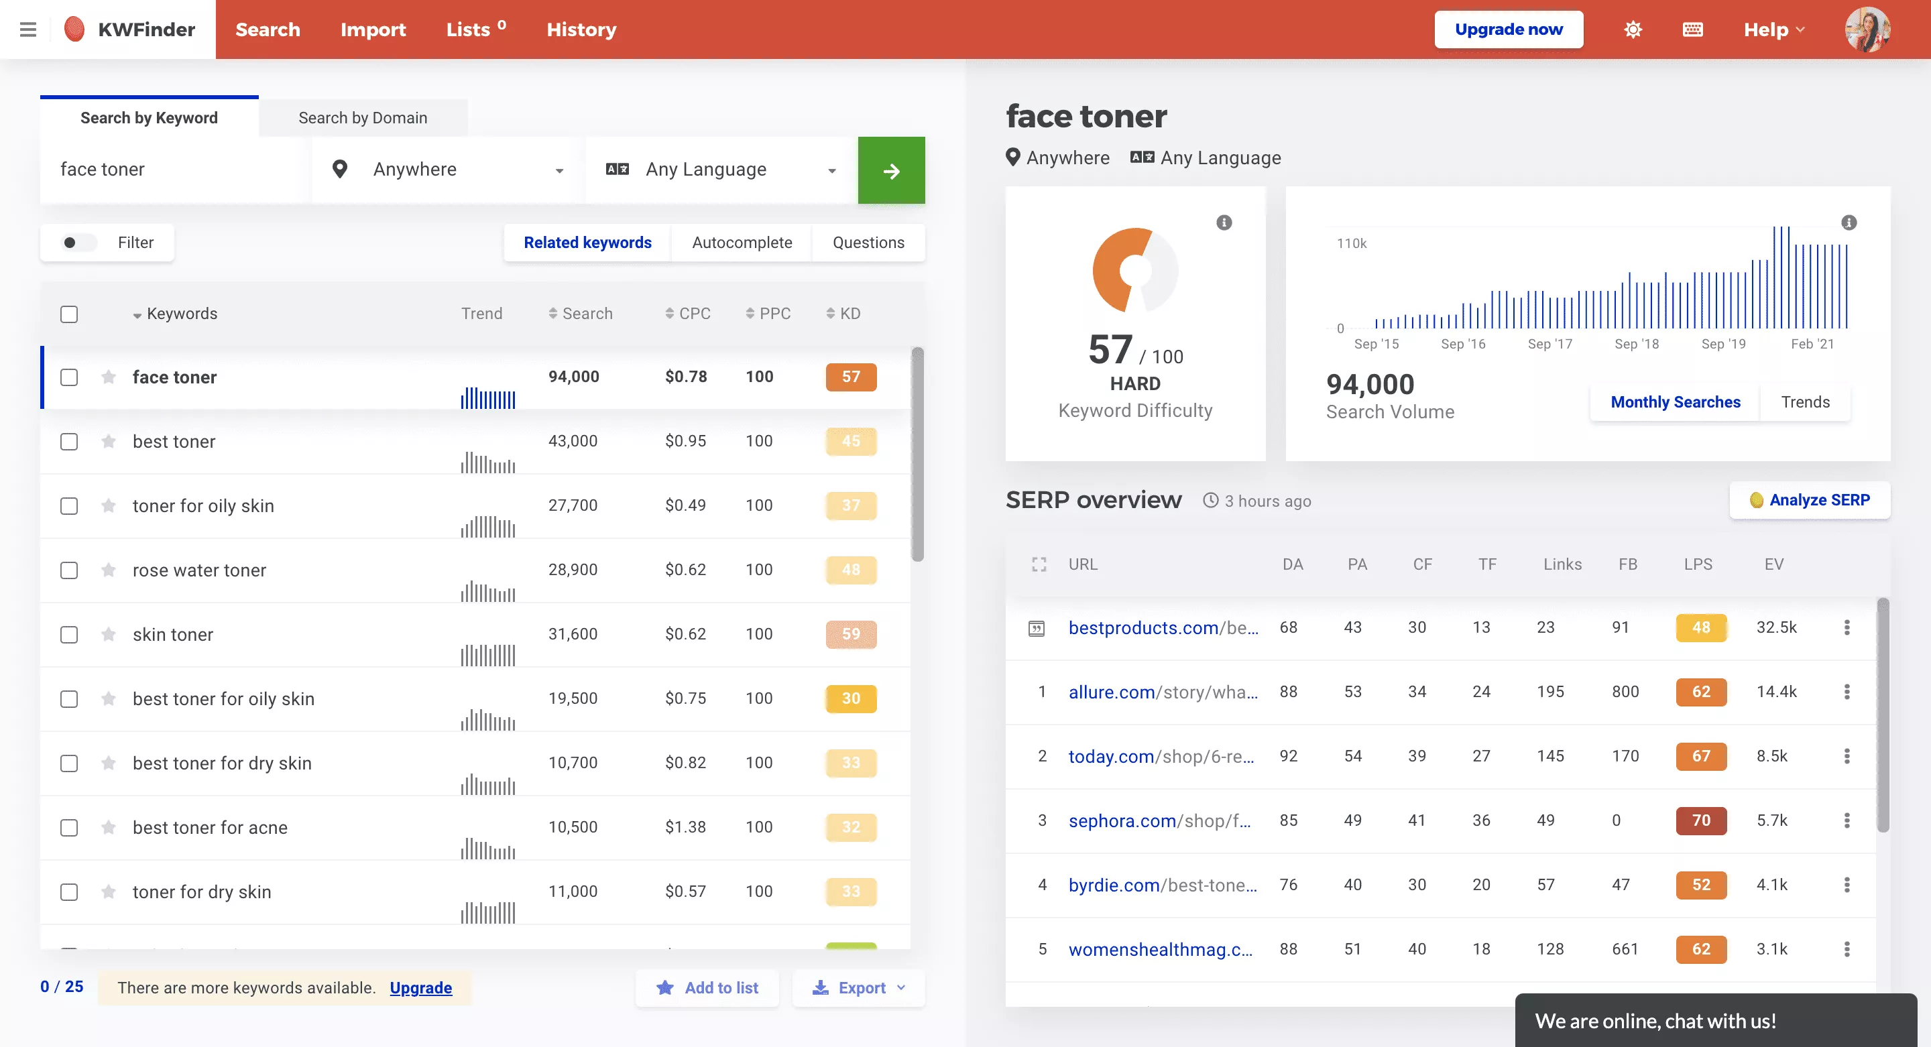This screenshot has height=1047, width=1931.
Task: Toggle the select all checkbox at column header
Action: click(x=68, y=312)
